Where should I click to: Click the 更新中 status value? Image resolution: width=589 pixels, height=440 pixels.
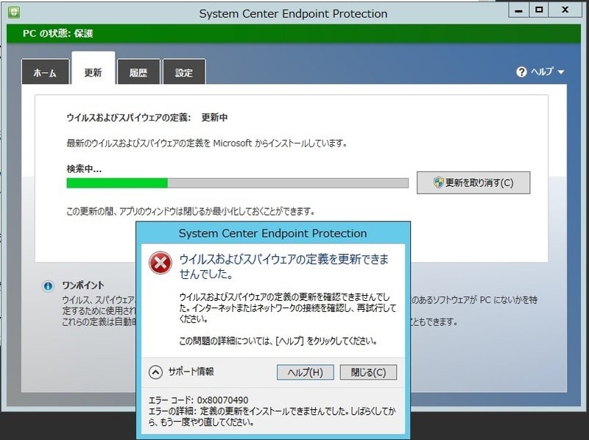coord(214,118)
